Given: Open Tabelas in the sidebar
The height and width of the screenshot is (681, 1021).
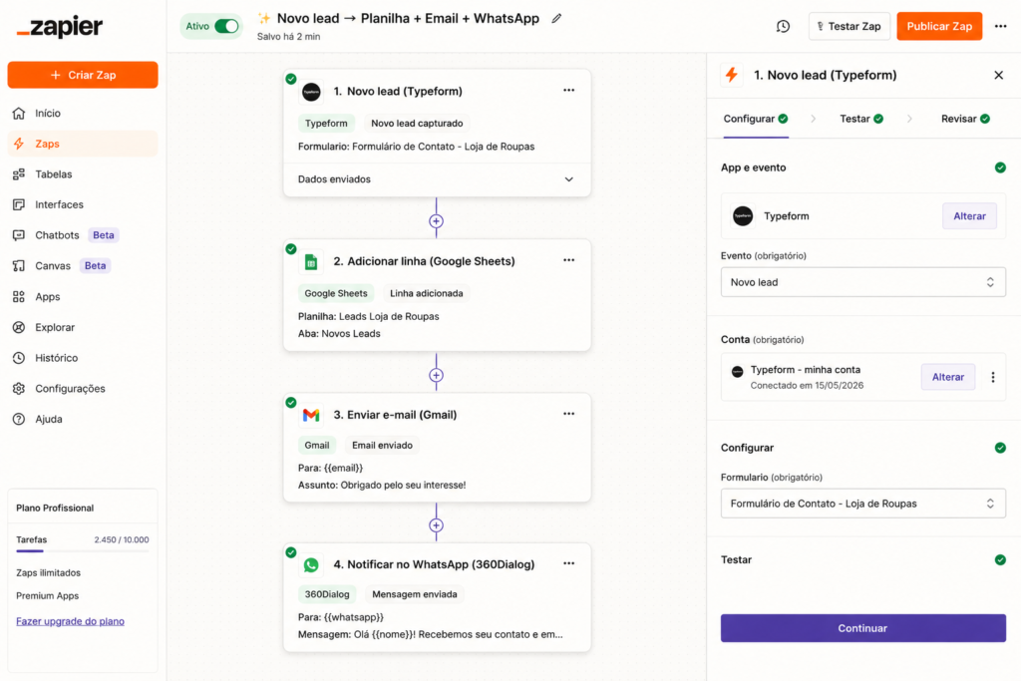Looking at the screenshot, I should coord(83,174).
